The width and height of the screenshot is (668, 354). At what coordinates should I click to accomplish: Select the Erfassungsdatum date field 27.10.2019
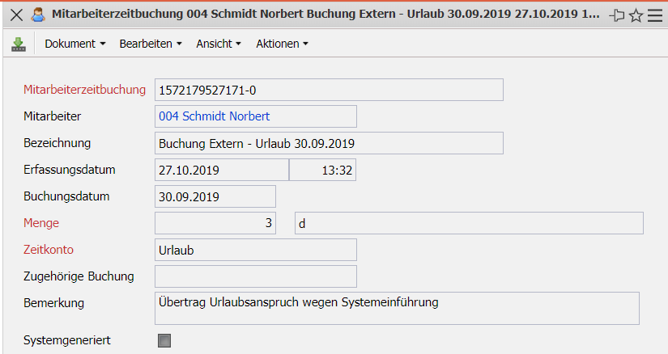[x=221, y=170]
